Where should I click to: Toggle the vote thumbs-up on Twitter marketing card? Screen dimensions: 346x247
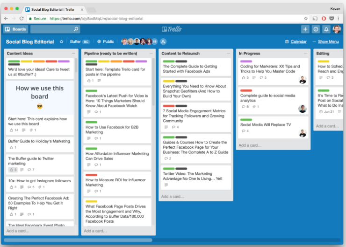pos(13,170)
